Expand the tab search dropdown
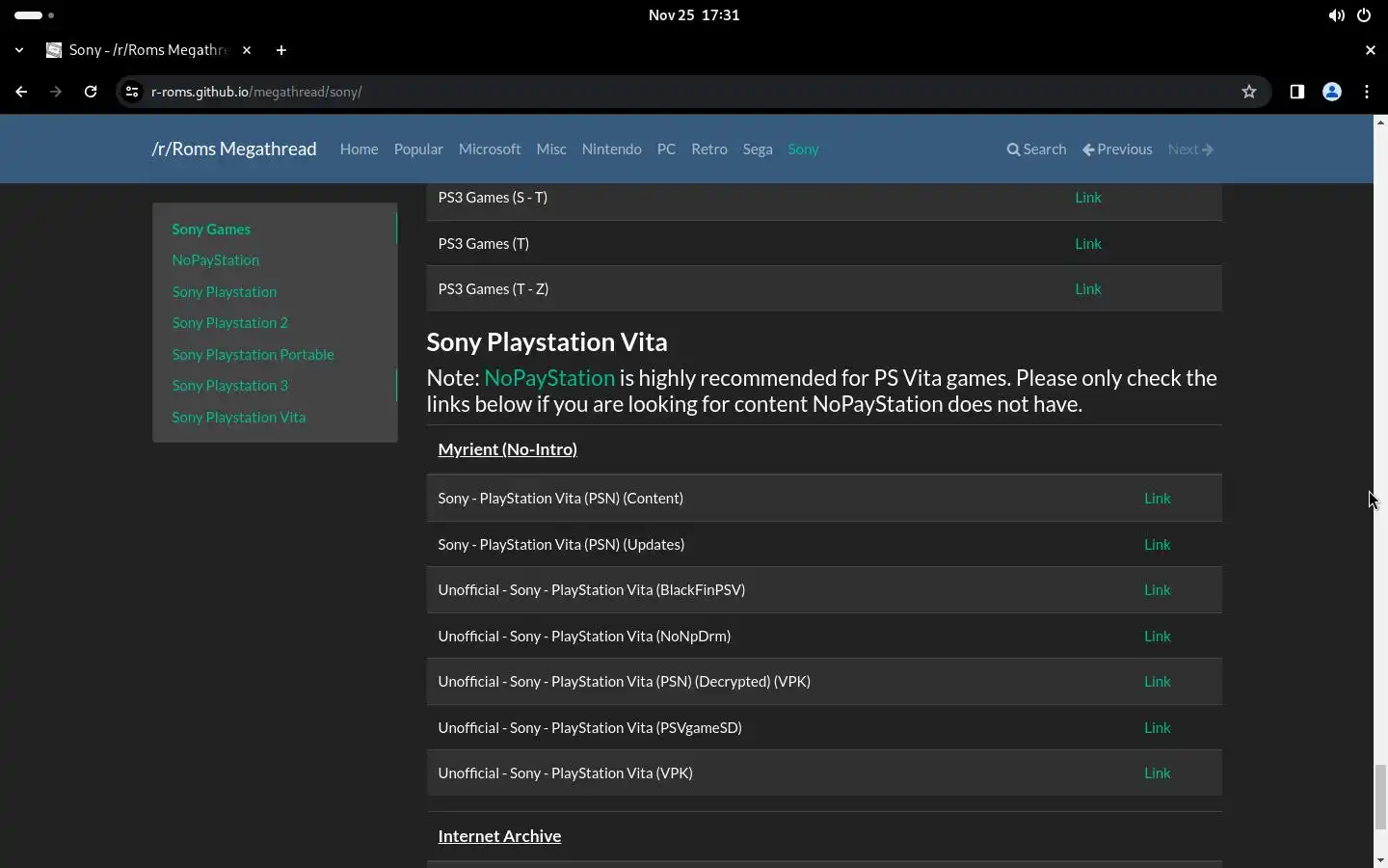Viewport: 1388px width, 868px height. (19, 50)
